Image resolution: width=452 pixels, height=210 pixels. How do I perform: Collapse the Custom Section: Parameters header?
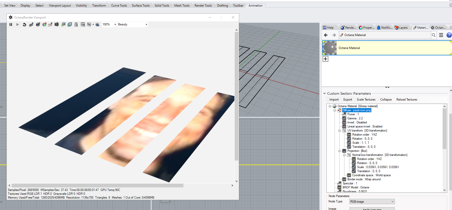(324, 93)
